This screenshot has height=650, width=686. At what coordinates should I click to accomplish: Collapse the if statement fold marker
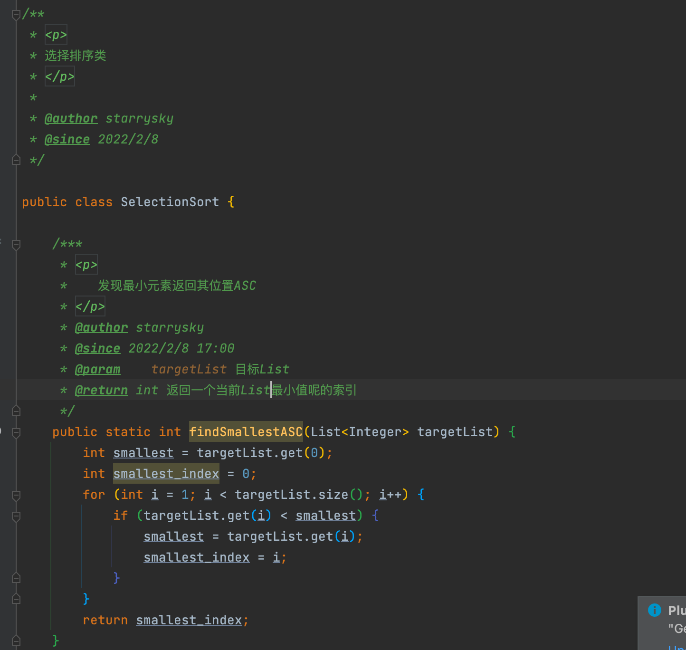(x=16, y=516)
